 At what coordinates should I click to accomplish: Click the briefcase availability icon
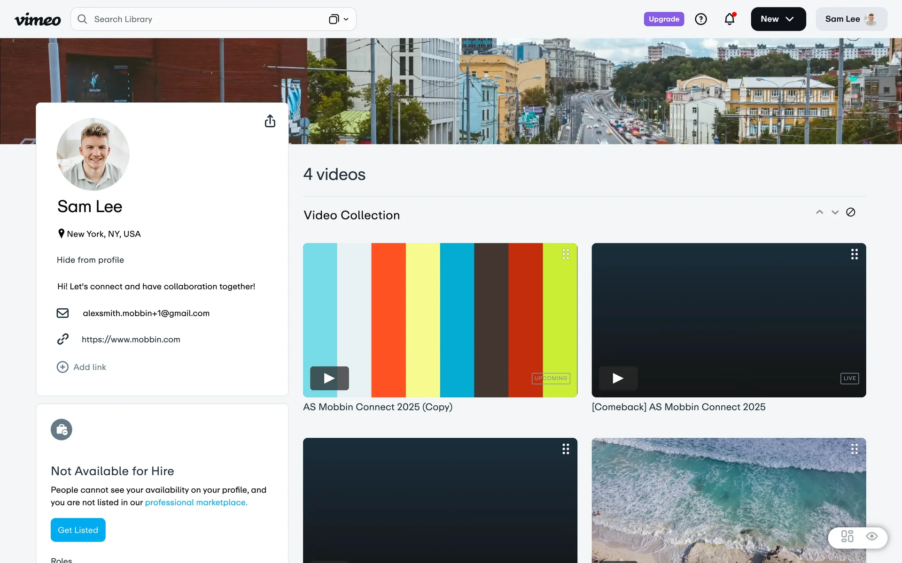click(x=62, y=430)
